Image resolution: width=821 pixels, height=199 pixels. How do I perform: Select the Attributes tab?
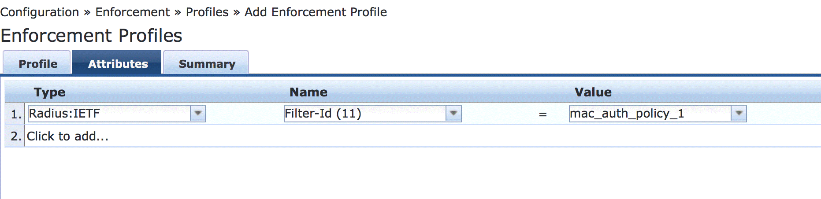point(118,64)
